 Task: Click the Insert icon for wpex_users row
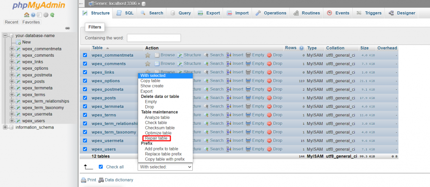229,149
